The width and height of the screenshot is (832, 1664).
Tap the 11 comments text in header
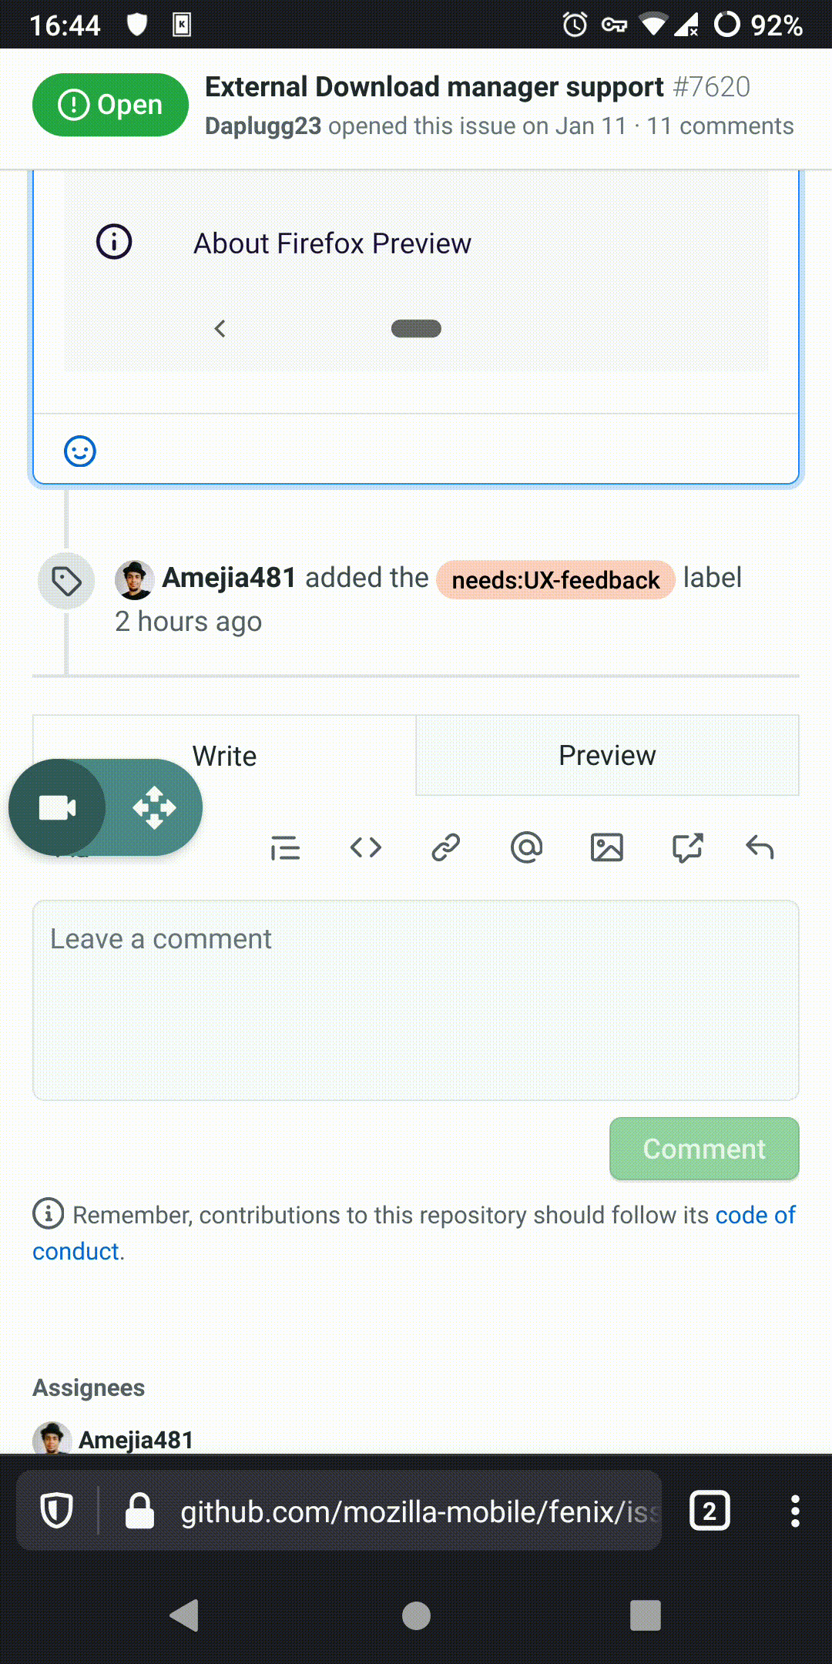click(720, 126)
